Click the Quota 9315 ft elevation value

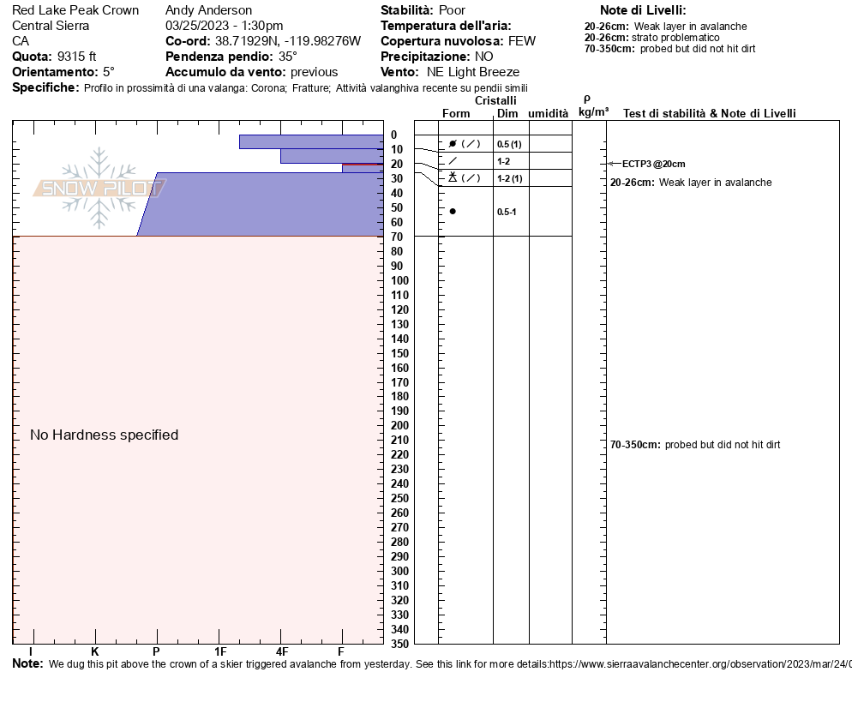76,57
